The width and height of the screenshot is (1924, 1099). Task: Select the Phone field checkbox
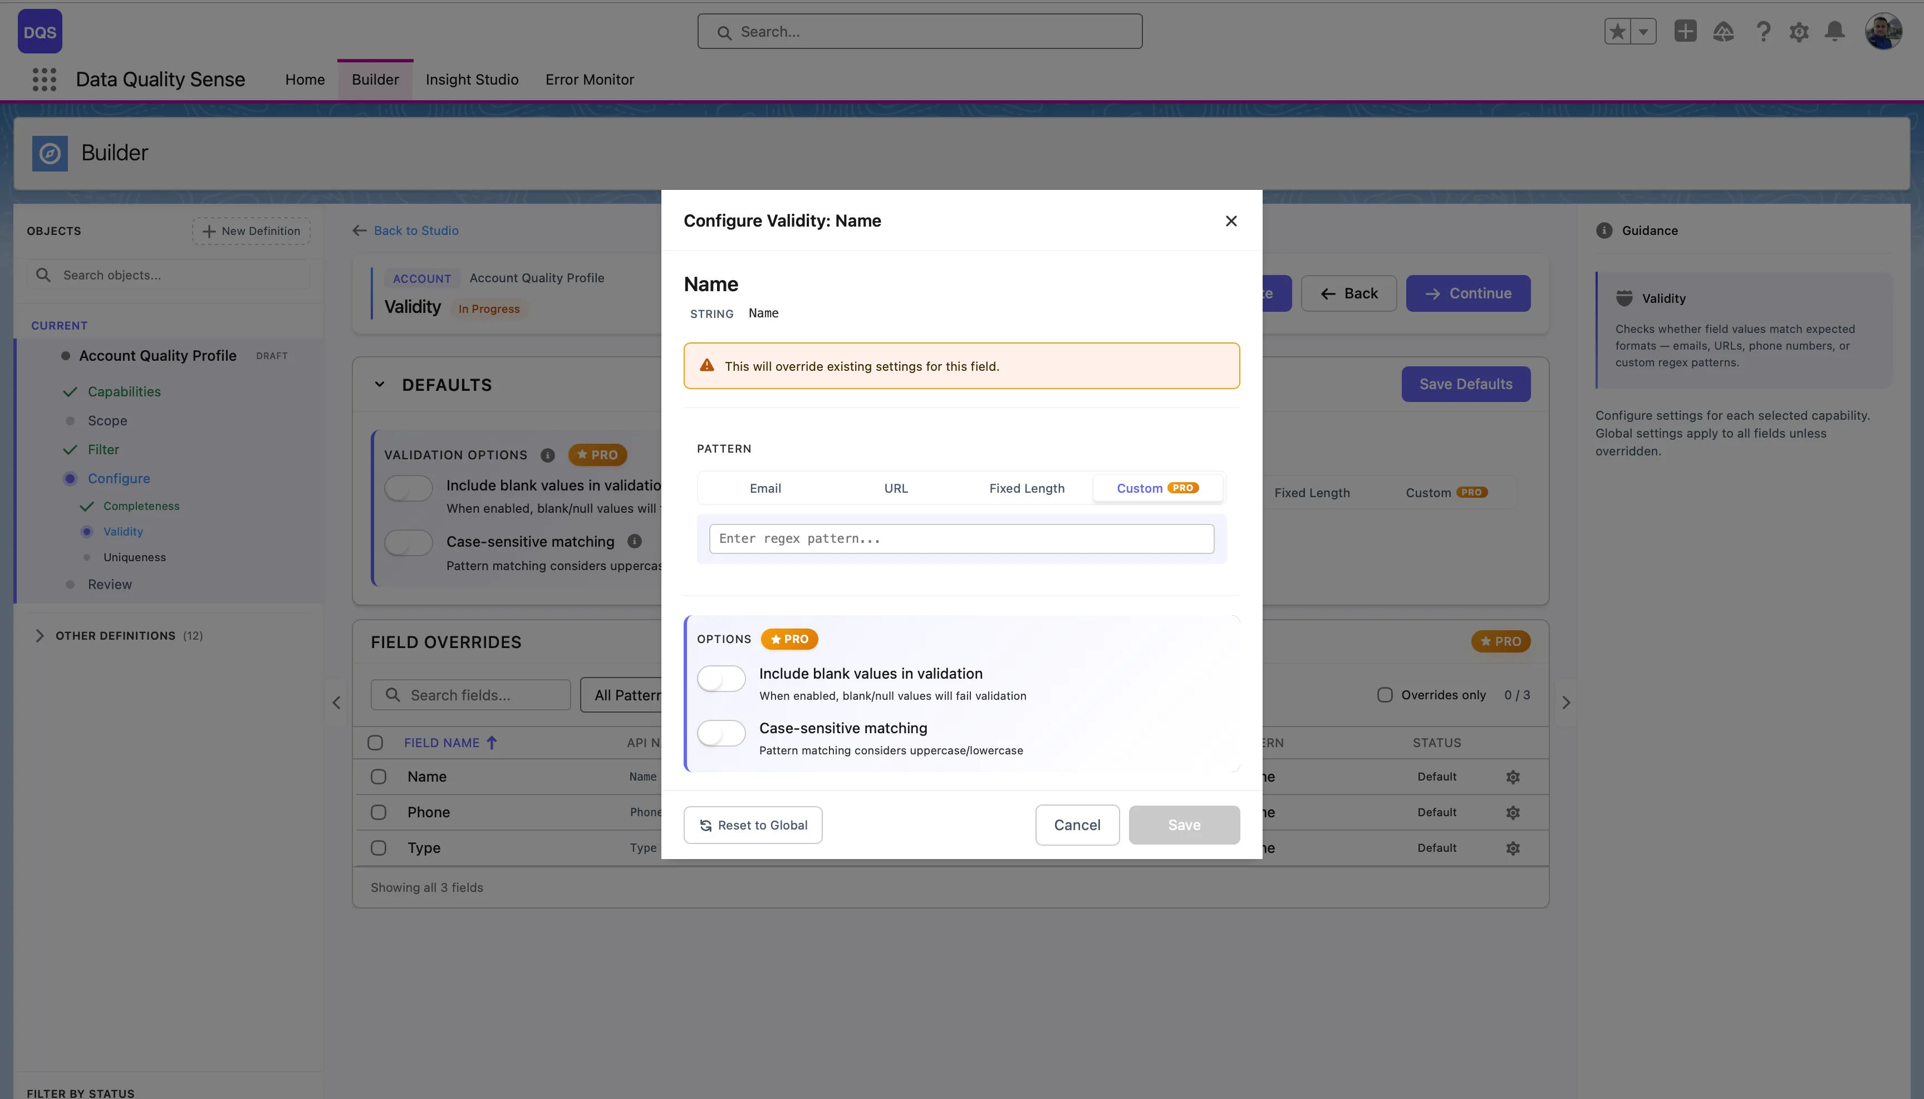378,811
